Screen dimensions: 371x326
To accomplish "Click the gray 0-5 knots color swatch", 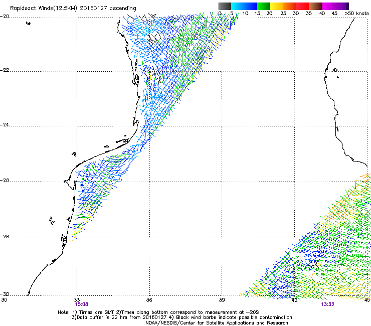I will point(225,6).
